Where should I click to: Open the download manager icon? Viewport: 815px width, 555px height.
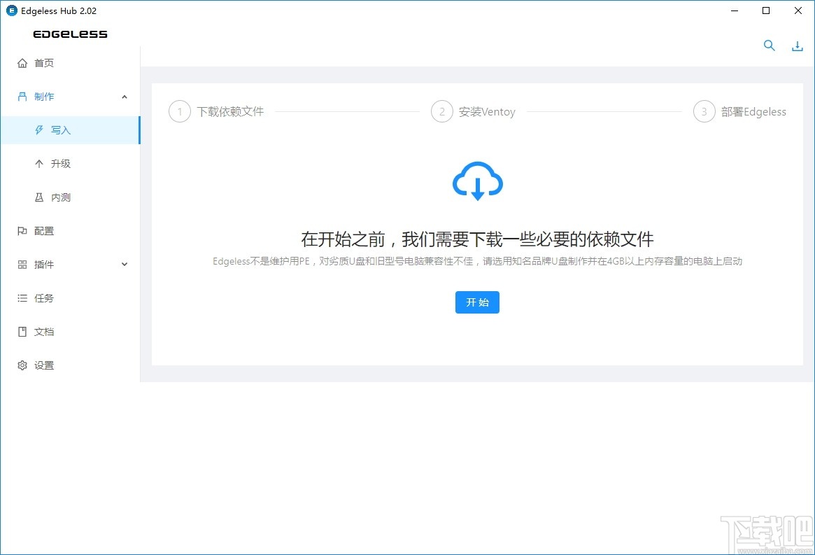(797, 45)
